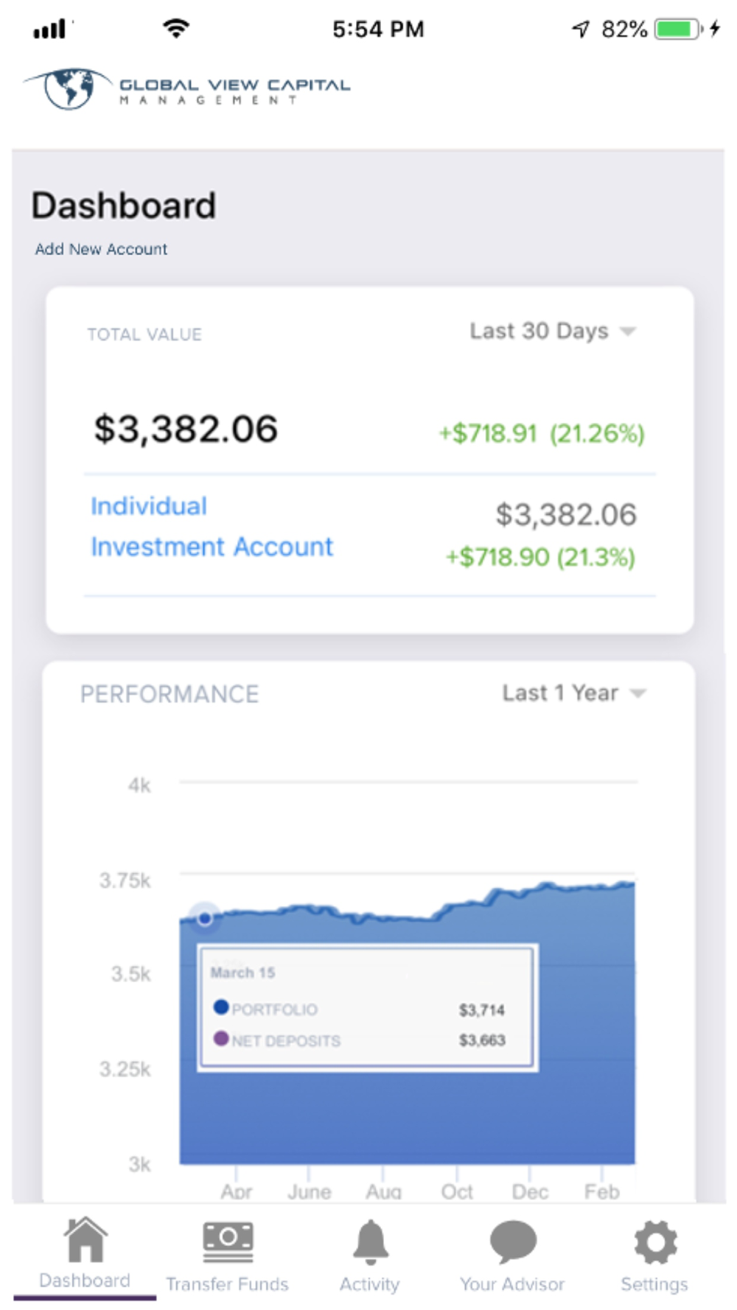
Task: Open the Settings gear icon
Action: pos(655,1241)
